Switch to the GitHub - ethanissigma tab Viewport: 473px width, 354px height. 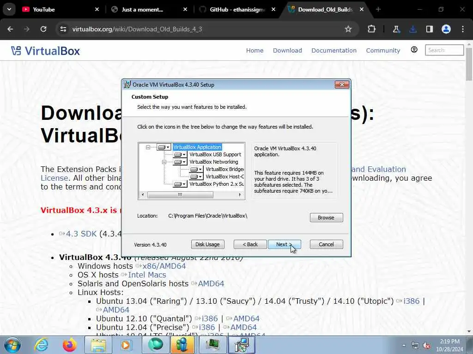pyautogui.click(x=237, y=10)
